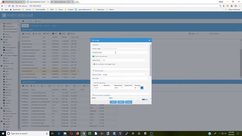Switch to the Networks tab
Viewport: 242px width, 136px height.
(47, 26)
